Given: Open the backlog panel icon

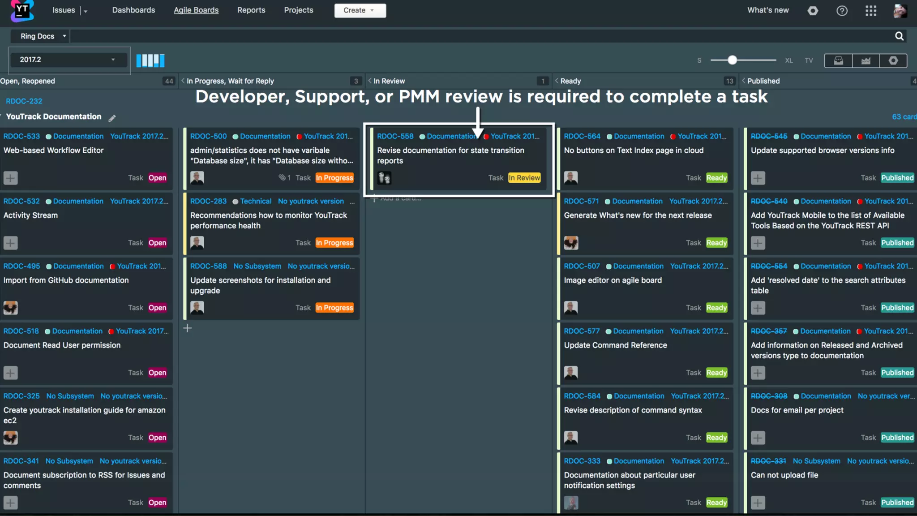Looking at the screenshot, I should click(838, 60).
